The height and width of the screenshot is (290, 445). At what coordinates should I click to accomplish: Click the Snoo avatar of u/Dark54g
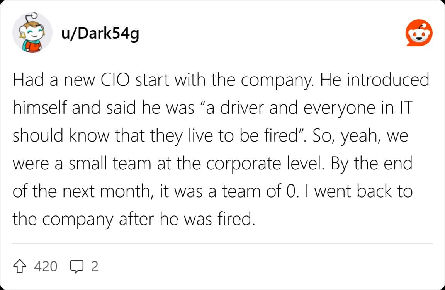[32, 33]
